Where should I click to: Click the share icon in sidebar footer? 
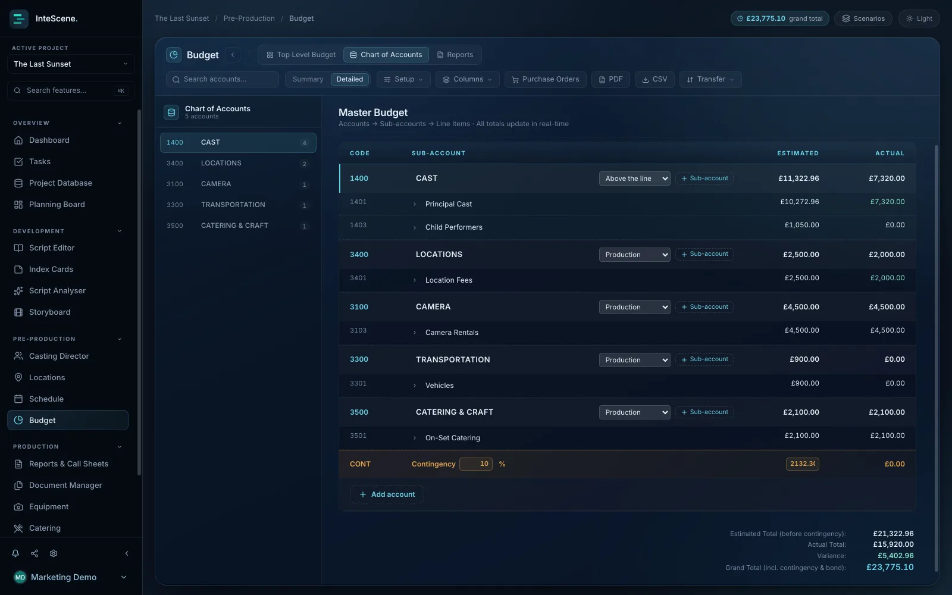click(x=35, y=553)
